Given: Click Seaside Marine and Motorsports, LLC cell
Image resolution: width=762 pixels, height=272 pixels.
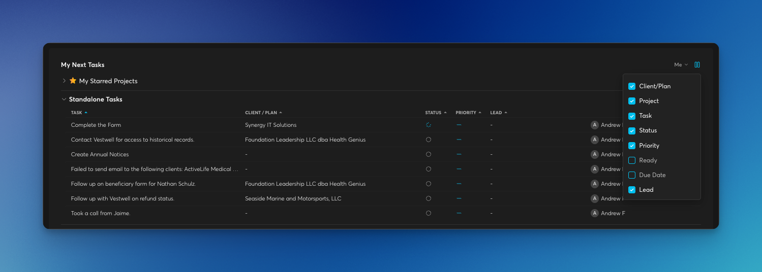Looking at the screenshot, I should tap(293, 198).
